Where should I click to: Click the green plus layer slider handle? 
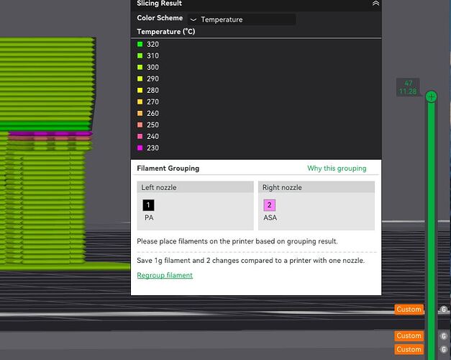(431, 96)
